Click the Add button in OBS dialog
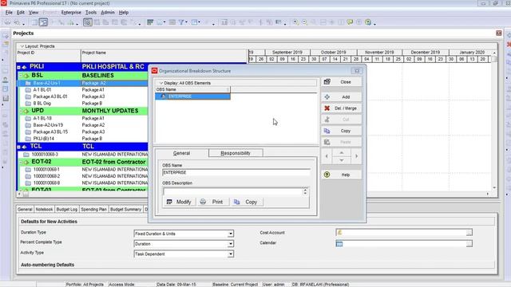Image resolution: width=511 pixels, height=287 pixels. coord(341,97)
